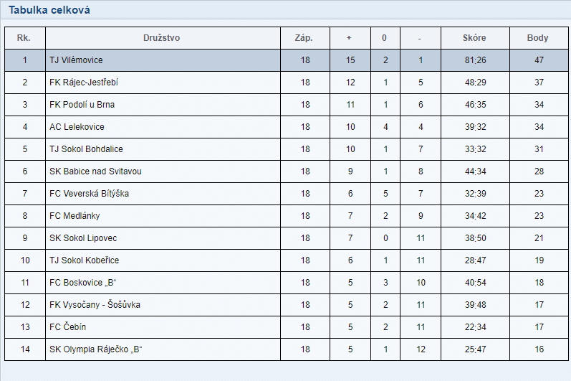Click the Body column header
571x381 pixels.
click(x=537, y=38)
